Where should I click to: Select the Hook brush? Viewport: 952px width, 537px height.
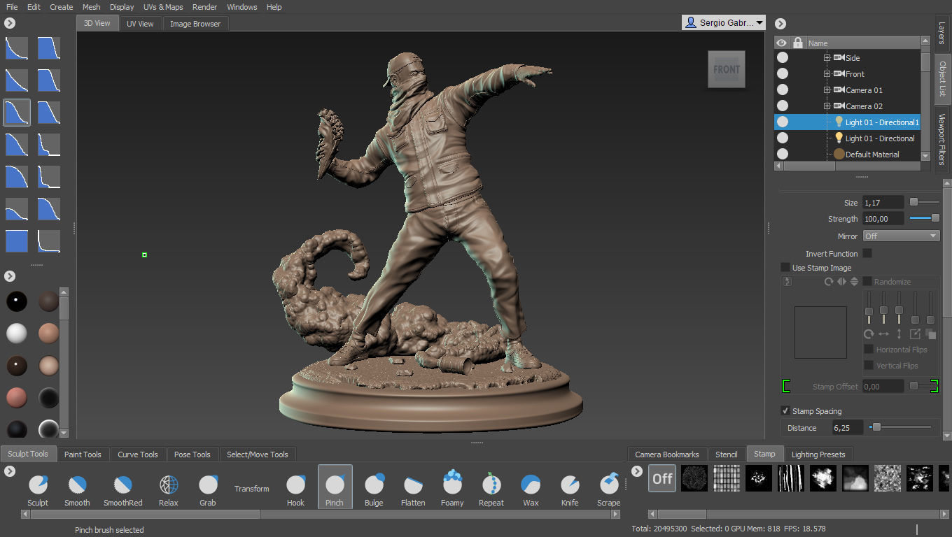pyautogui.click(x=295, y=488)
